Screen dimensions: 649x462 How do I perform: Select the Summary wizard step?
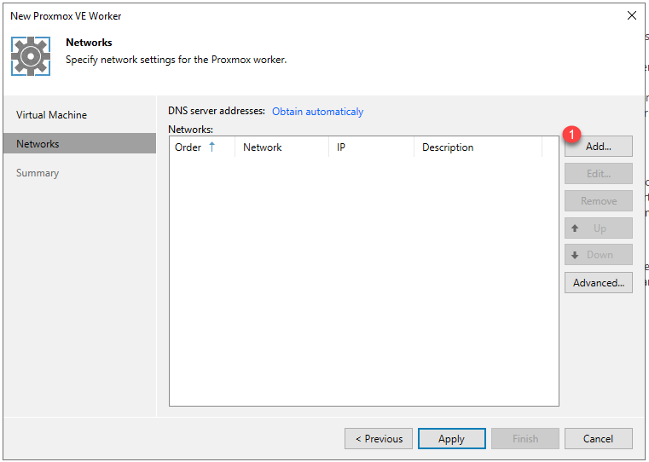click(38, 173)
